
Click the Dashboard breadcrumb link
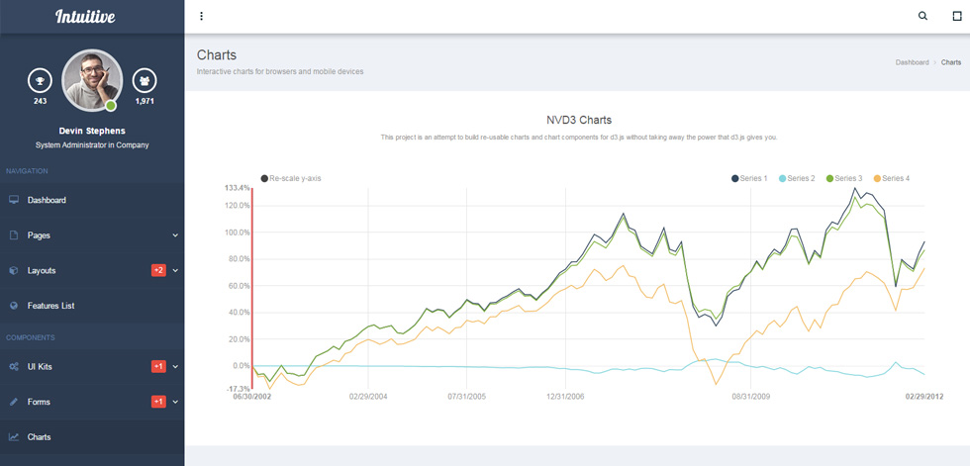[912, 62]
